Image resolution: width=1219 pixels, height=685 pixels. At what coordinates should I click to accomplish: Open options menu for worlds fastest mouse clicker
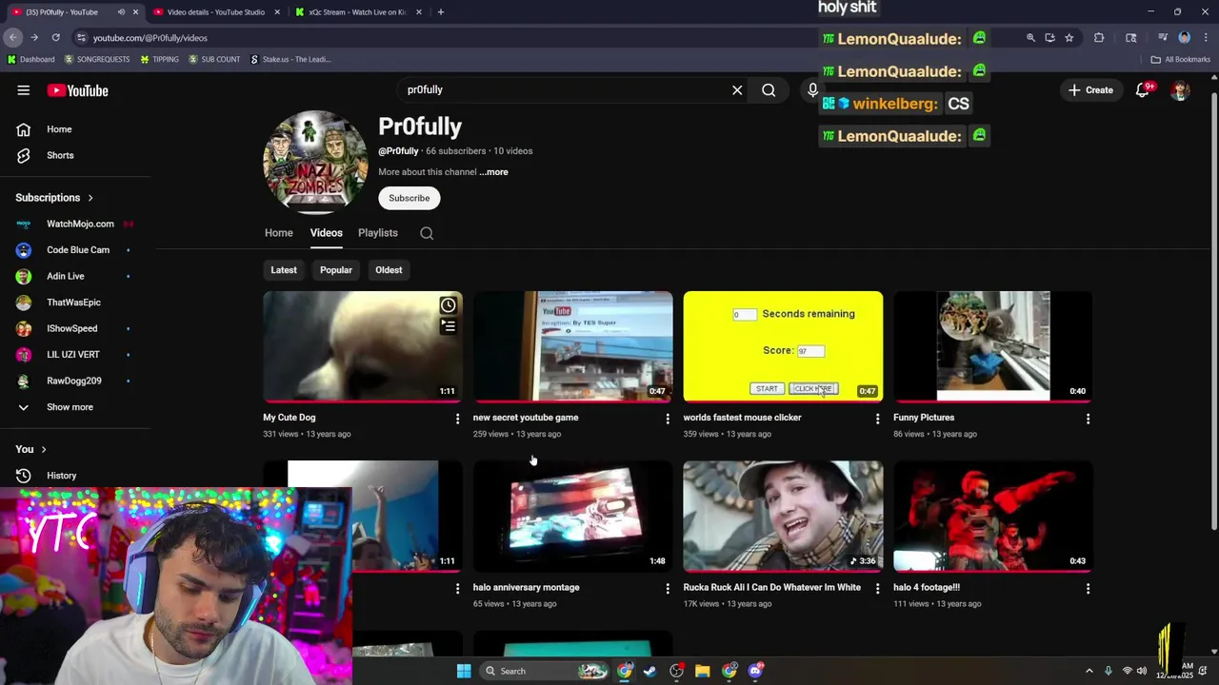pos(878,419)
